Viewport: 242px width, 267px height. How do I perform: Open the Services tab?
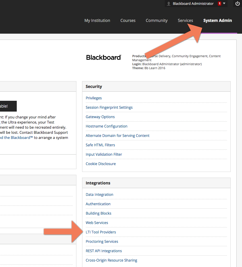tap(185, 20)
